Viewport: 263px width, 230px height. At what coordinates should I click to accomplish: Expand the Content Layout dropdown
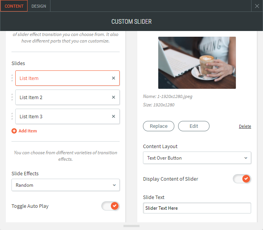pyautogui.click(x=197, y=158)
